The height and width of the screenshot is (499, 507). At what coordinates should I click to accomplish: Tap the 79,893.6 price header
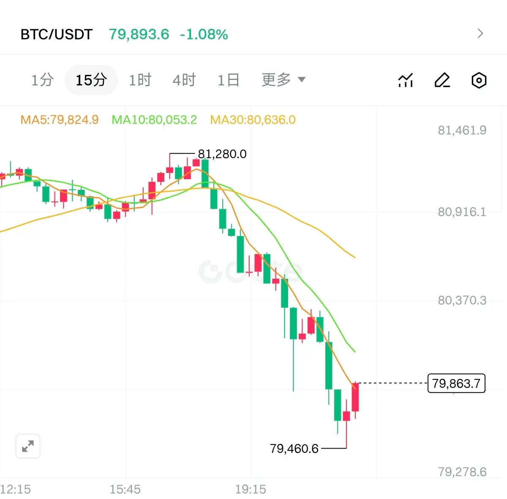tap(139, 34)
